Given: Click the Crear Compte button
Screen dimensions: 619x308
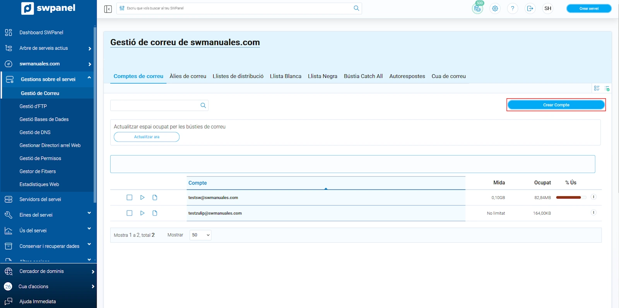Looking at the screenshot, I should click(x=556, y=105).
